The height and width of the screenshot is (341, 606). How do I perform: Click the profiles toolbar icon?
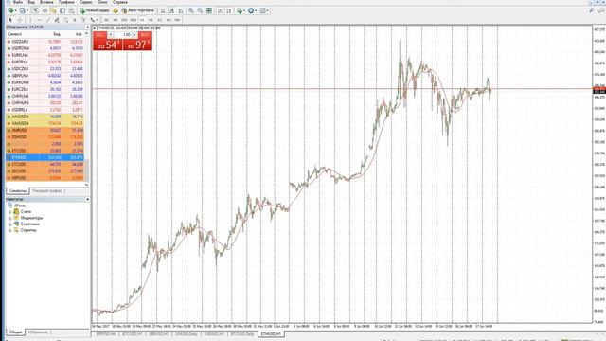coord(23,10)
